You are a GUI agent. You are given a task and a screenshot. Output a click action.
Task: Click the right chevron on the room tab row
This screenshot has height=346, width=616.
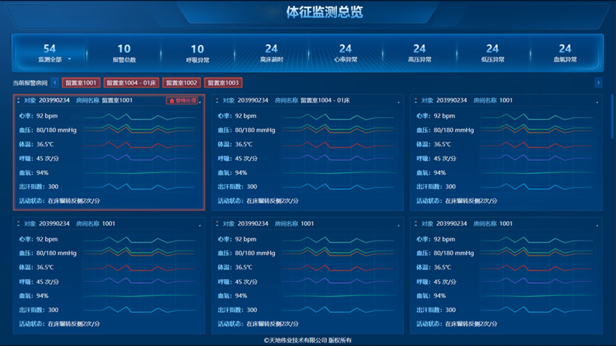[598, 83]
